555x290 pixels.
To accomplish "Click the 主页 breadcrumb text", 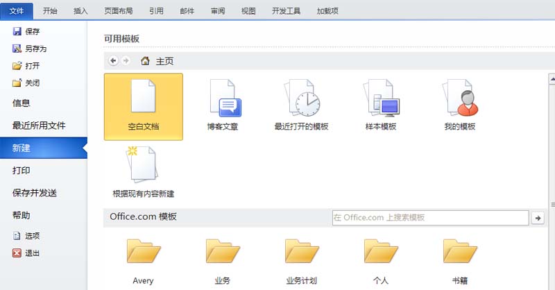I will coord(164,61).
